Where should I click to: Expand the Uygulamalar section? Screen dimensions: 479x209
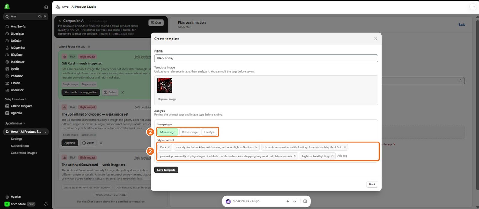pyautogui.click(x=15, y=123)
